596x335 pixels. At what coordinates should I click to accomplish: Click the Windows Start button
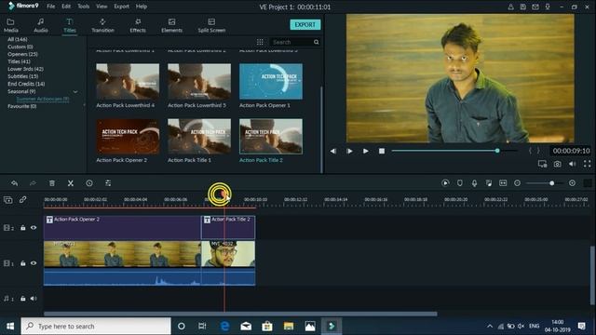(x=10, y=326)
